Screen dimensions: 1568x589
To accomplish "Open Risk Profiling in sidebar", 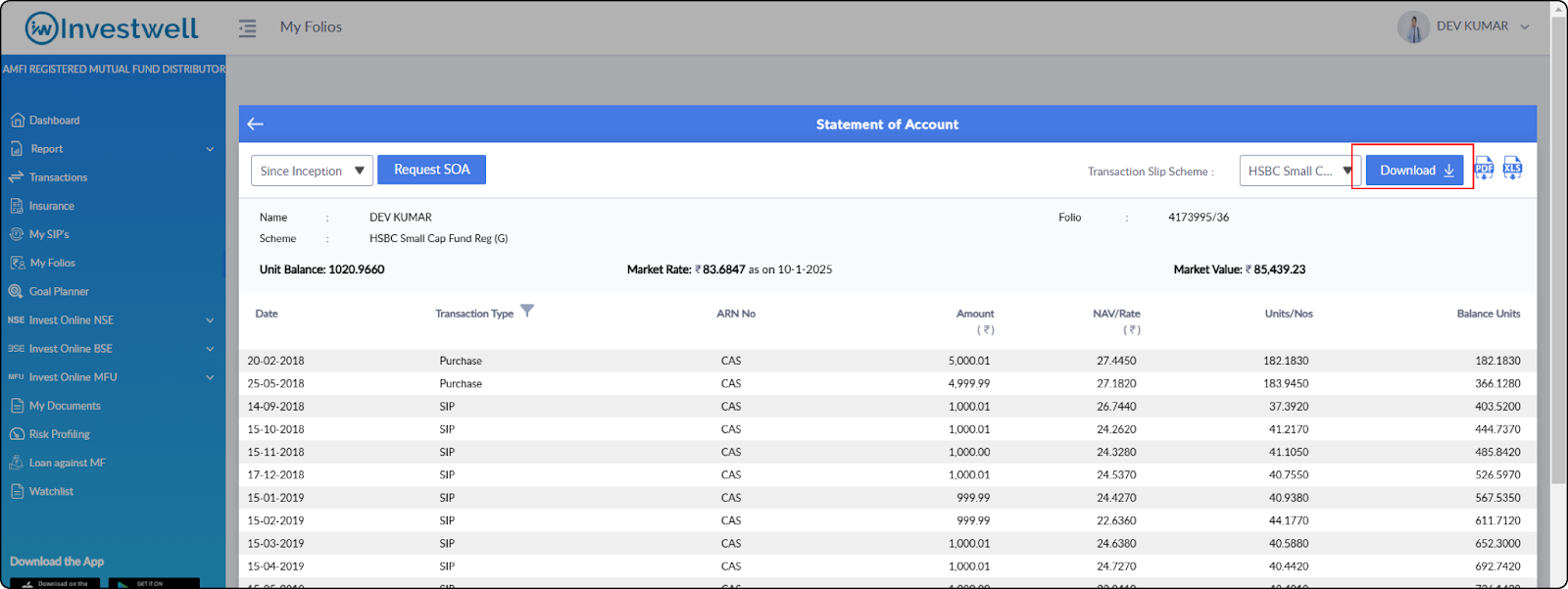I will point(60,434).
